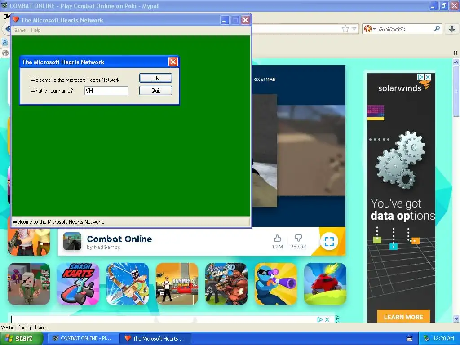Viewport: 460px width, 345px height.
Task: Close the Microsoft Hearts Network window
Action: click(246, 20)
